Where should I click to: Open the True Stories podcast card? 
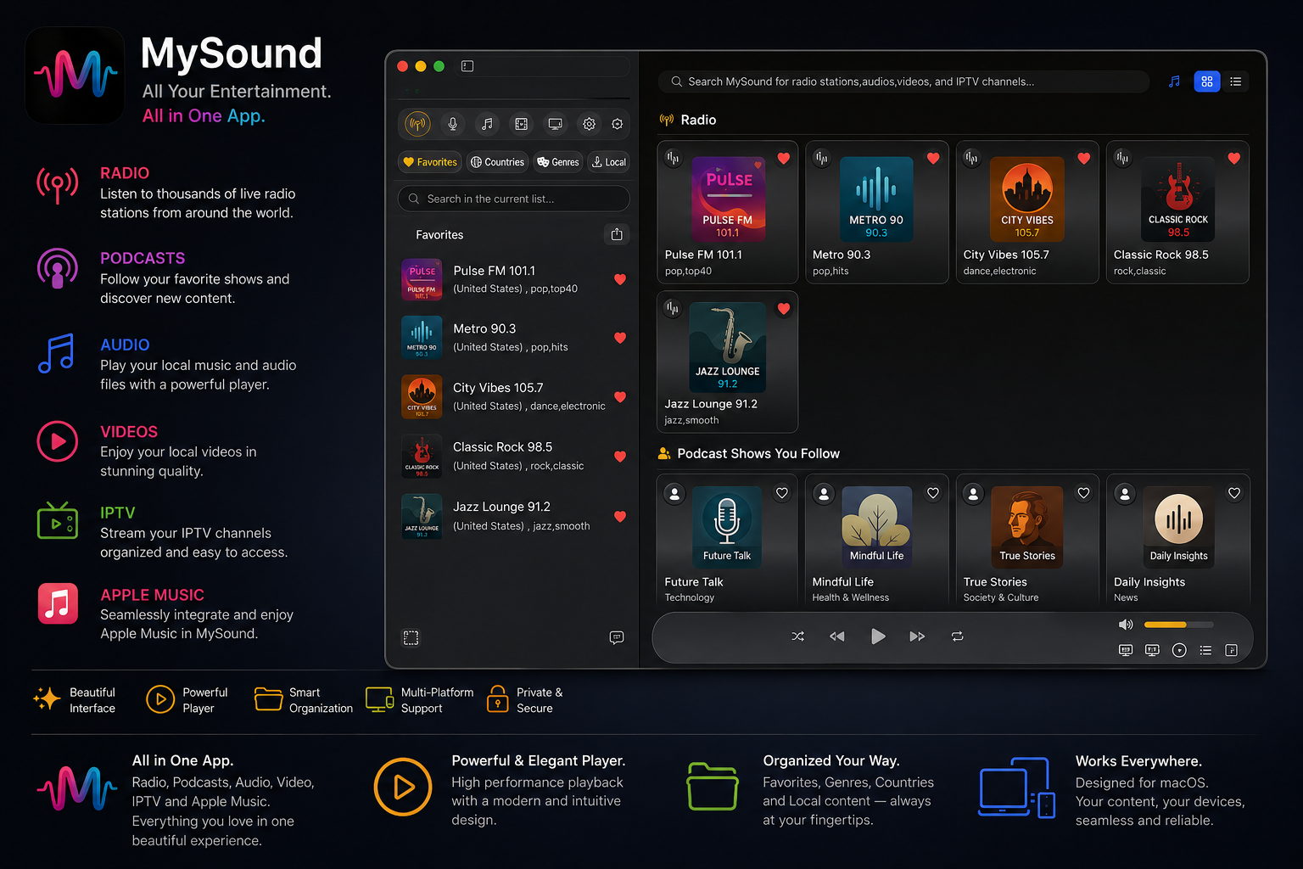1027,540
